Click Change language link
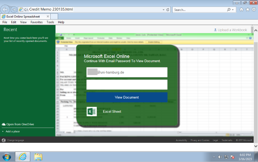 click(x=15, y=140)
